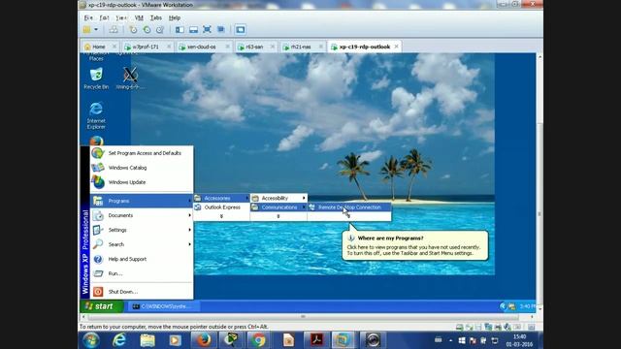
Task: Open Internet Explorer from Windows 7 taskbar
Action: click(119, 340)
